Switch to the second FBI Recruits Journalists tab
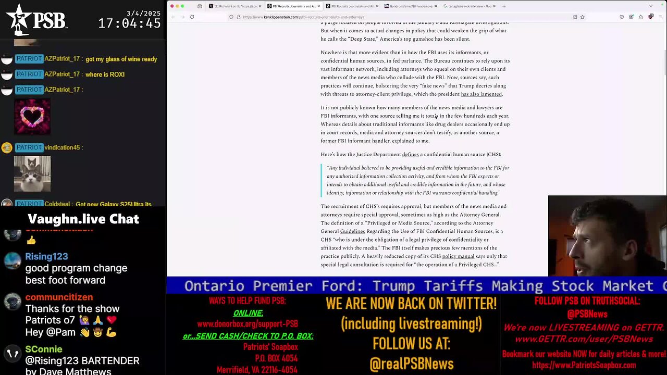The width and height of the screenshot is (667, 375). coord(352,6)
